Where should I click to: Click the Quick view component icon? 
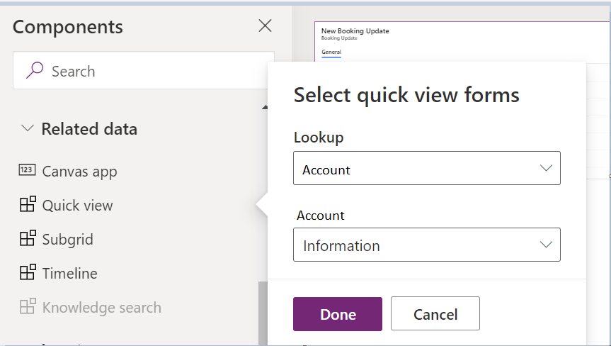coord(28,204)
